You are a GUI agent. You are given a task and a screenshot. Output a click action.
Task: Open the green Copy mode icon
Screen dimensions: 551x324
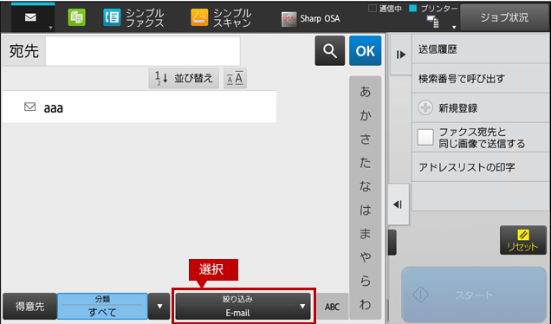tap(76, 17)
